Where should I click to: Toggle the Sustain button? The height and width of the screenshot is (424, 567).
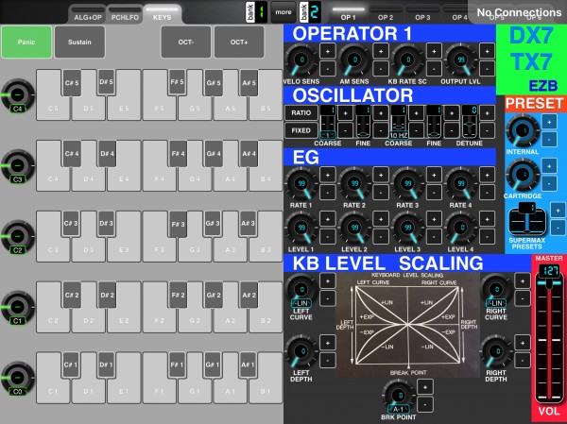(x=79, y=42)
